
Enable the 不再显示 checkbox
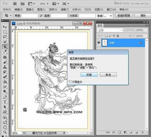tap(70, 82)
